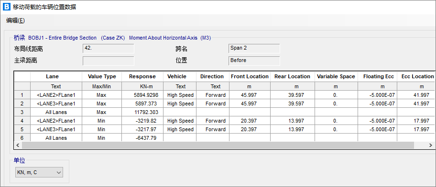
Task: Select the Variable Space column header
Action: click(x=336, y=77)
